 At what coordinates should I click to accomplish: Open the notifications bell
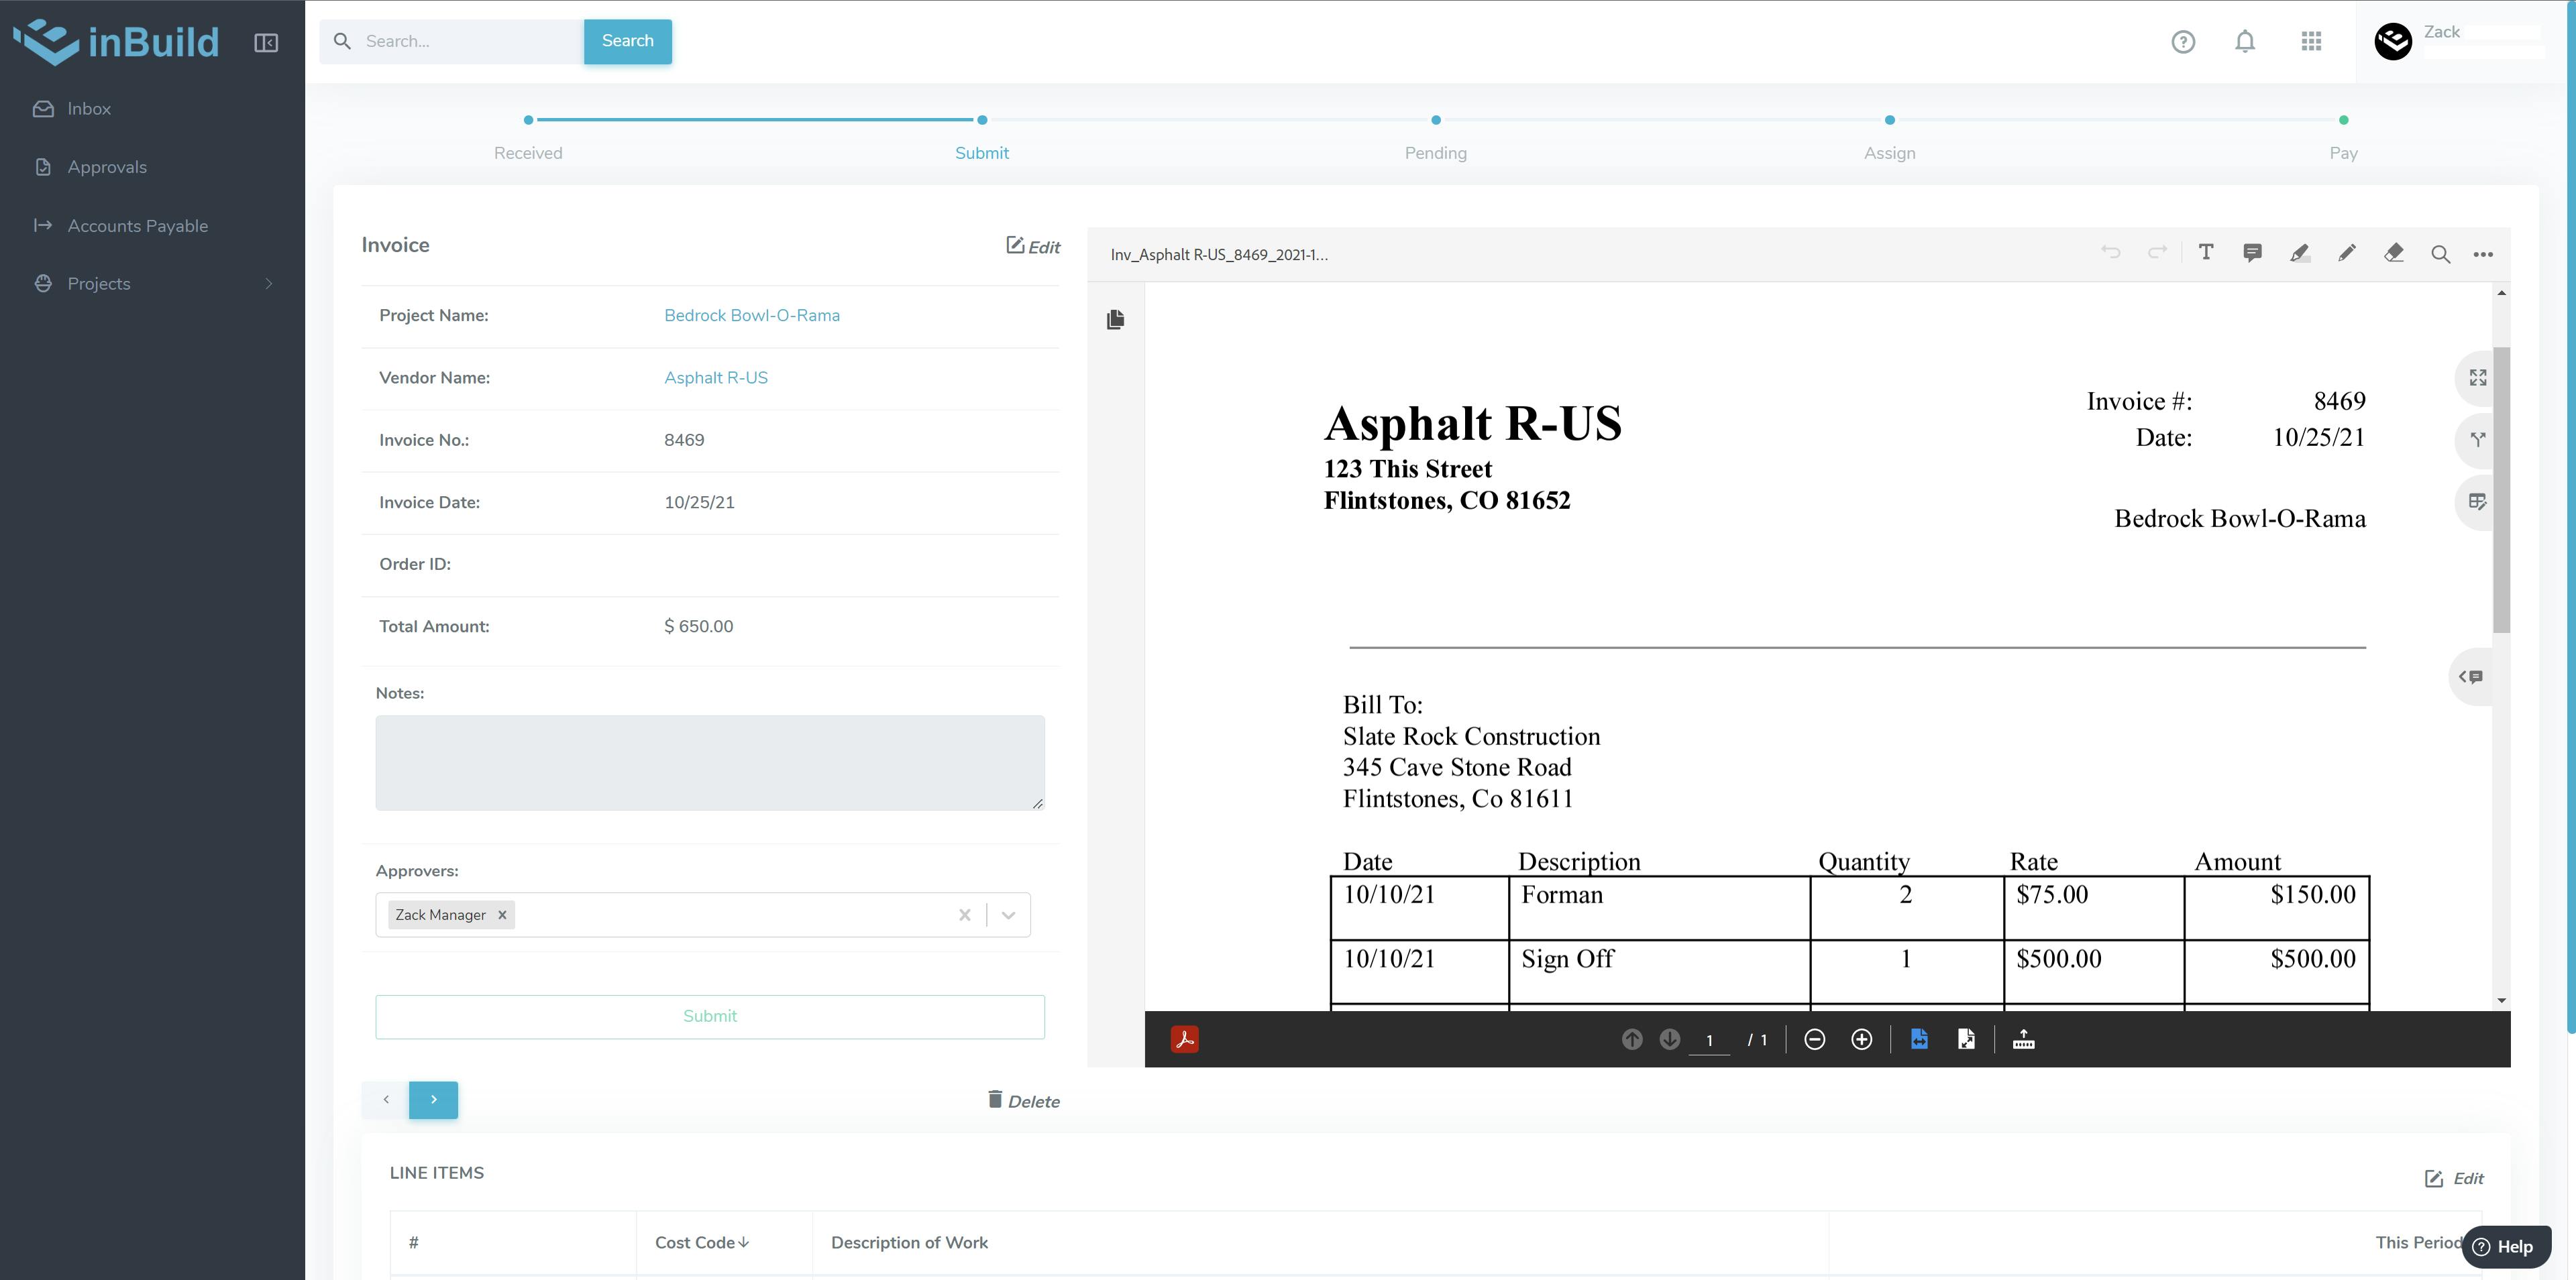pos(2244,41)
